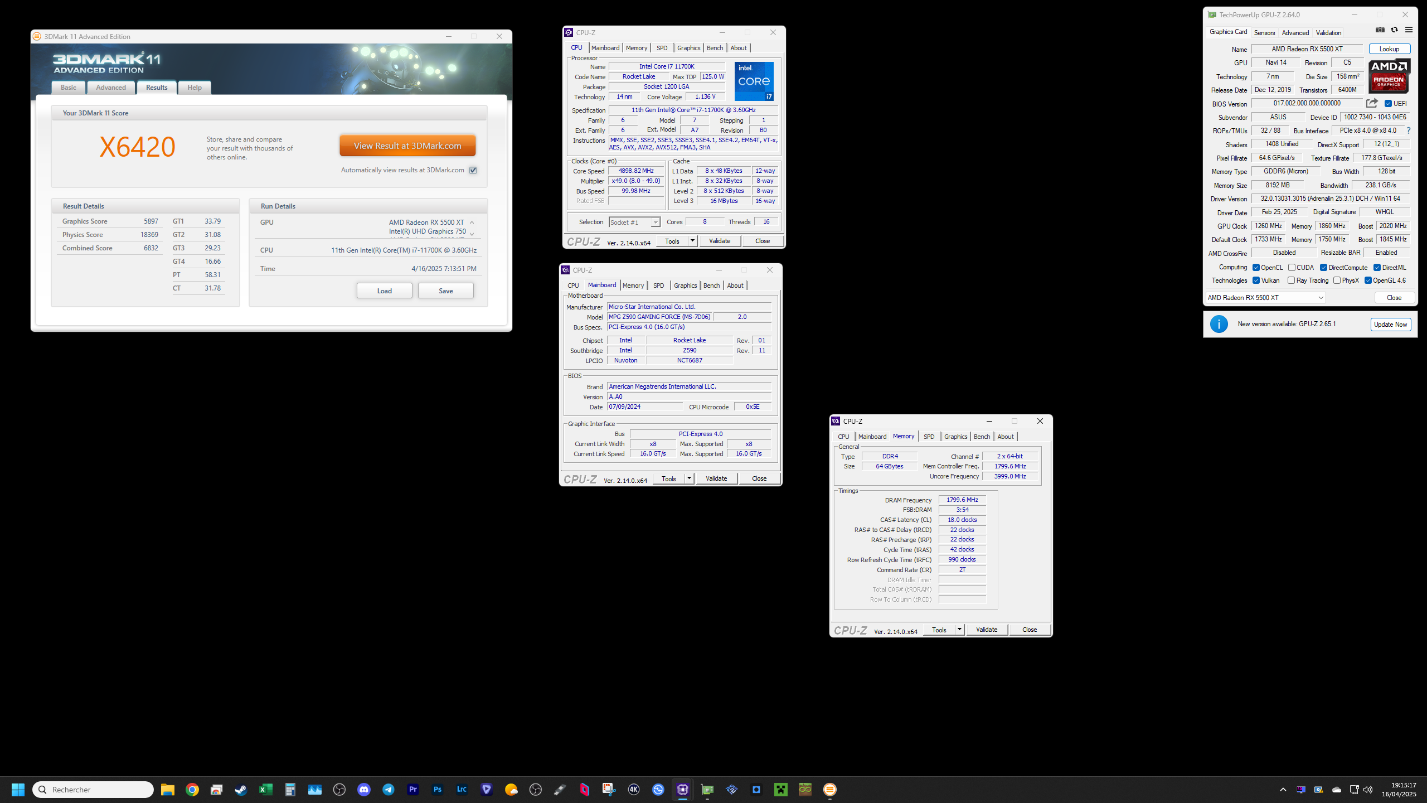Switch to the Sensors tab in GPU-Z
The height and width of the screenshot is (803, 1427).
(1264, 33)
